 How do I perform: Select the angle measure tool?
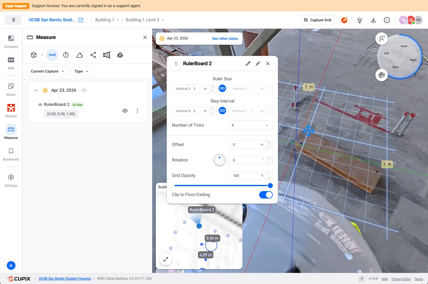pyautogui.click(x=79, y=55)
